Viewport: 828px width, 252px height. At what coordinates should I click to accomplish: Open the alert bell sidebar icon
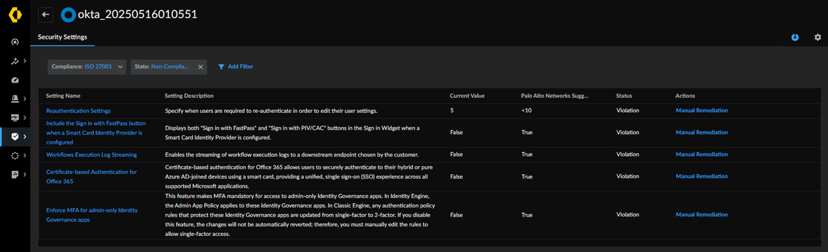15,99
